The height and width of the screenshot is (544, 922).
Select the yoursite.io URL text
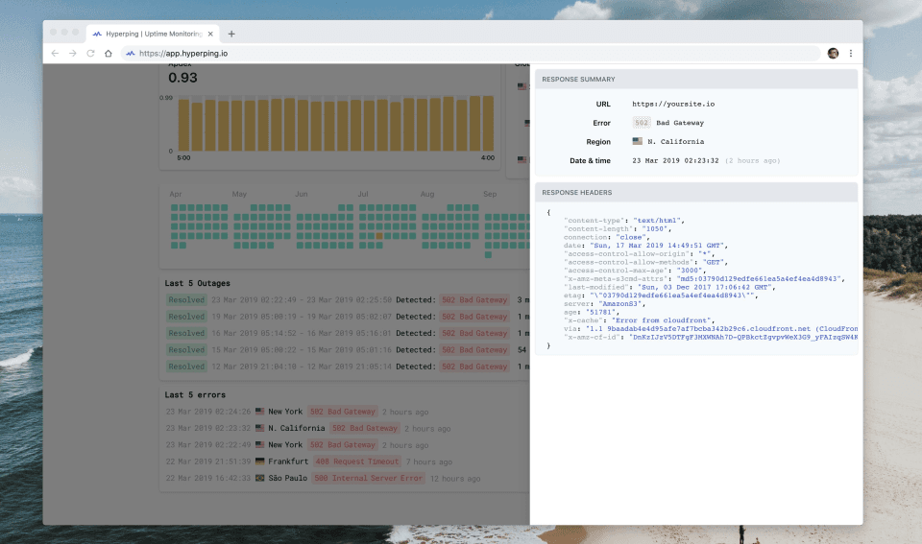pyautogui.click(x=673, y=104)
